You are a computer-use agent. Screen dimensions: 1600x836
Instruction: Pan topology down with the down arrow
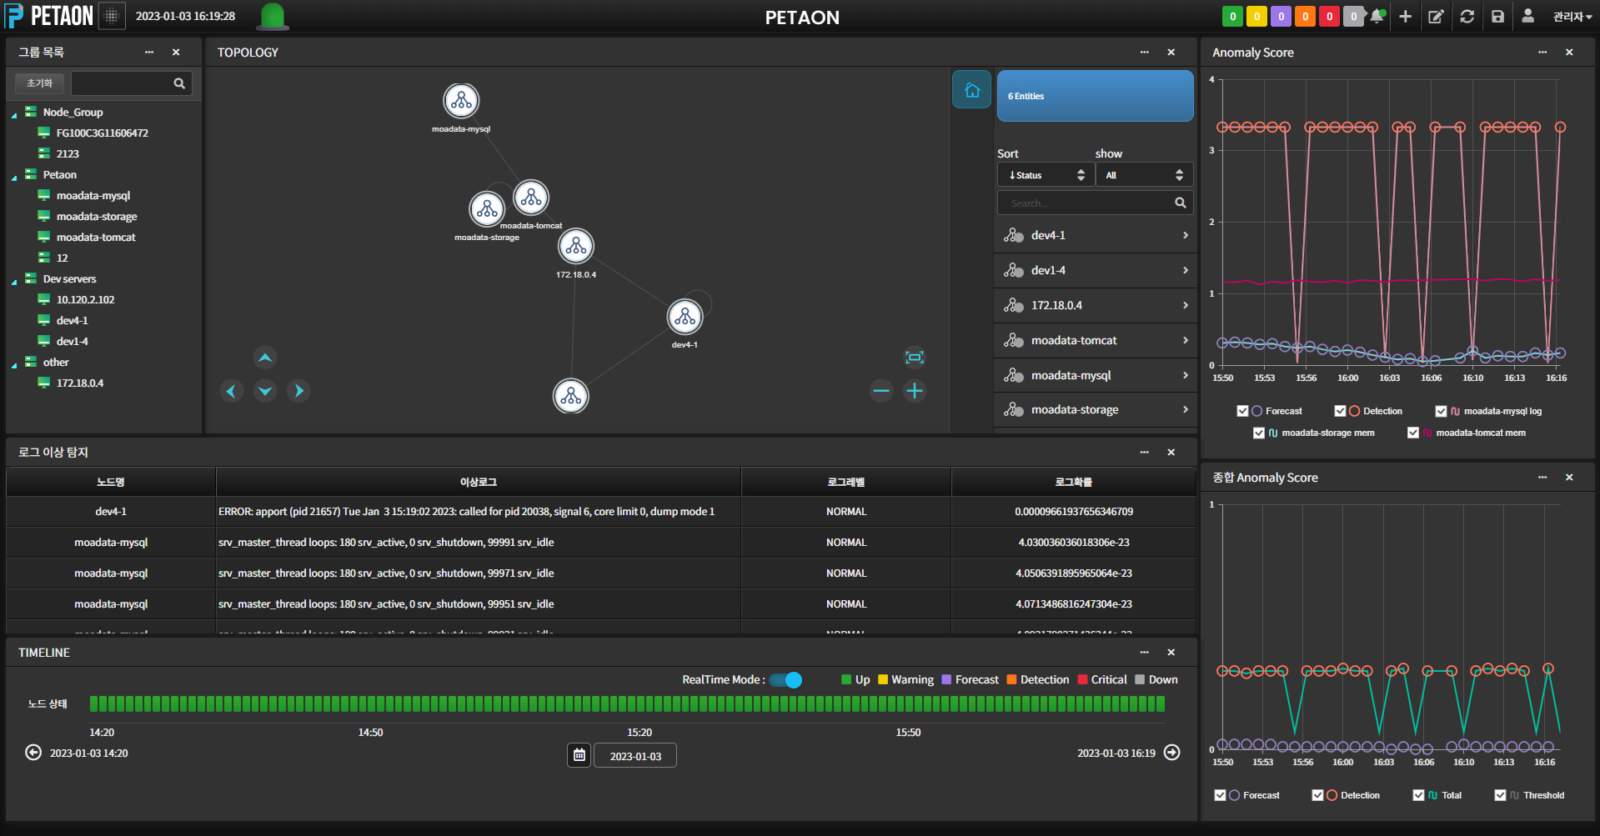[x=265, y=391]
